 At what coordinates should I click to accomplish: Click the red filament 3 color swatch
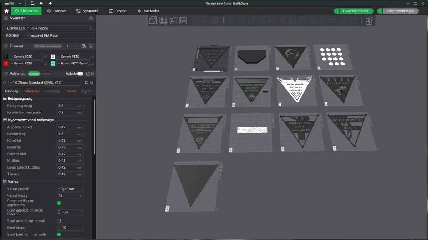6,63
